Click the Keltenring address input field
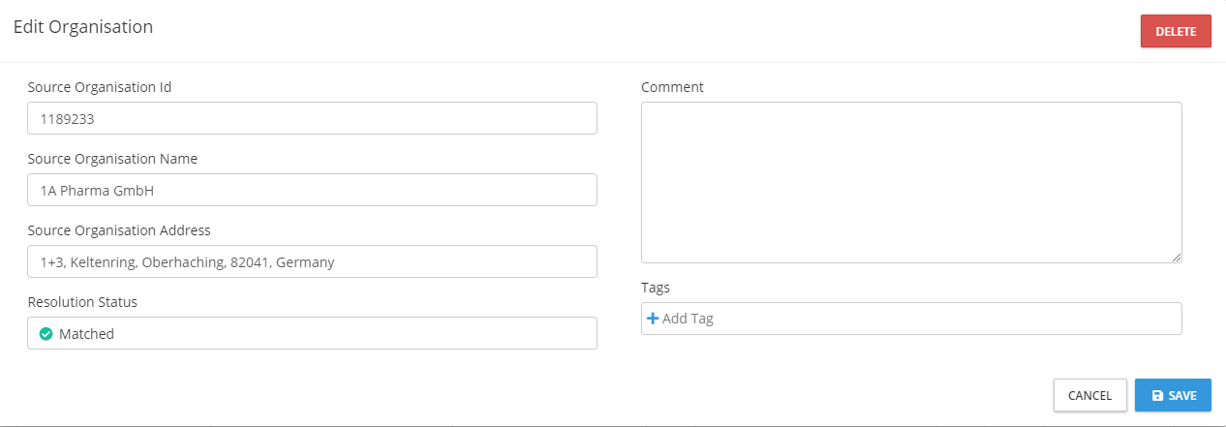Viewport: 1226px width, 427px height. click(x=312, y=261)
